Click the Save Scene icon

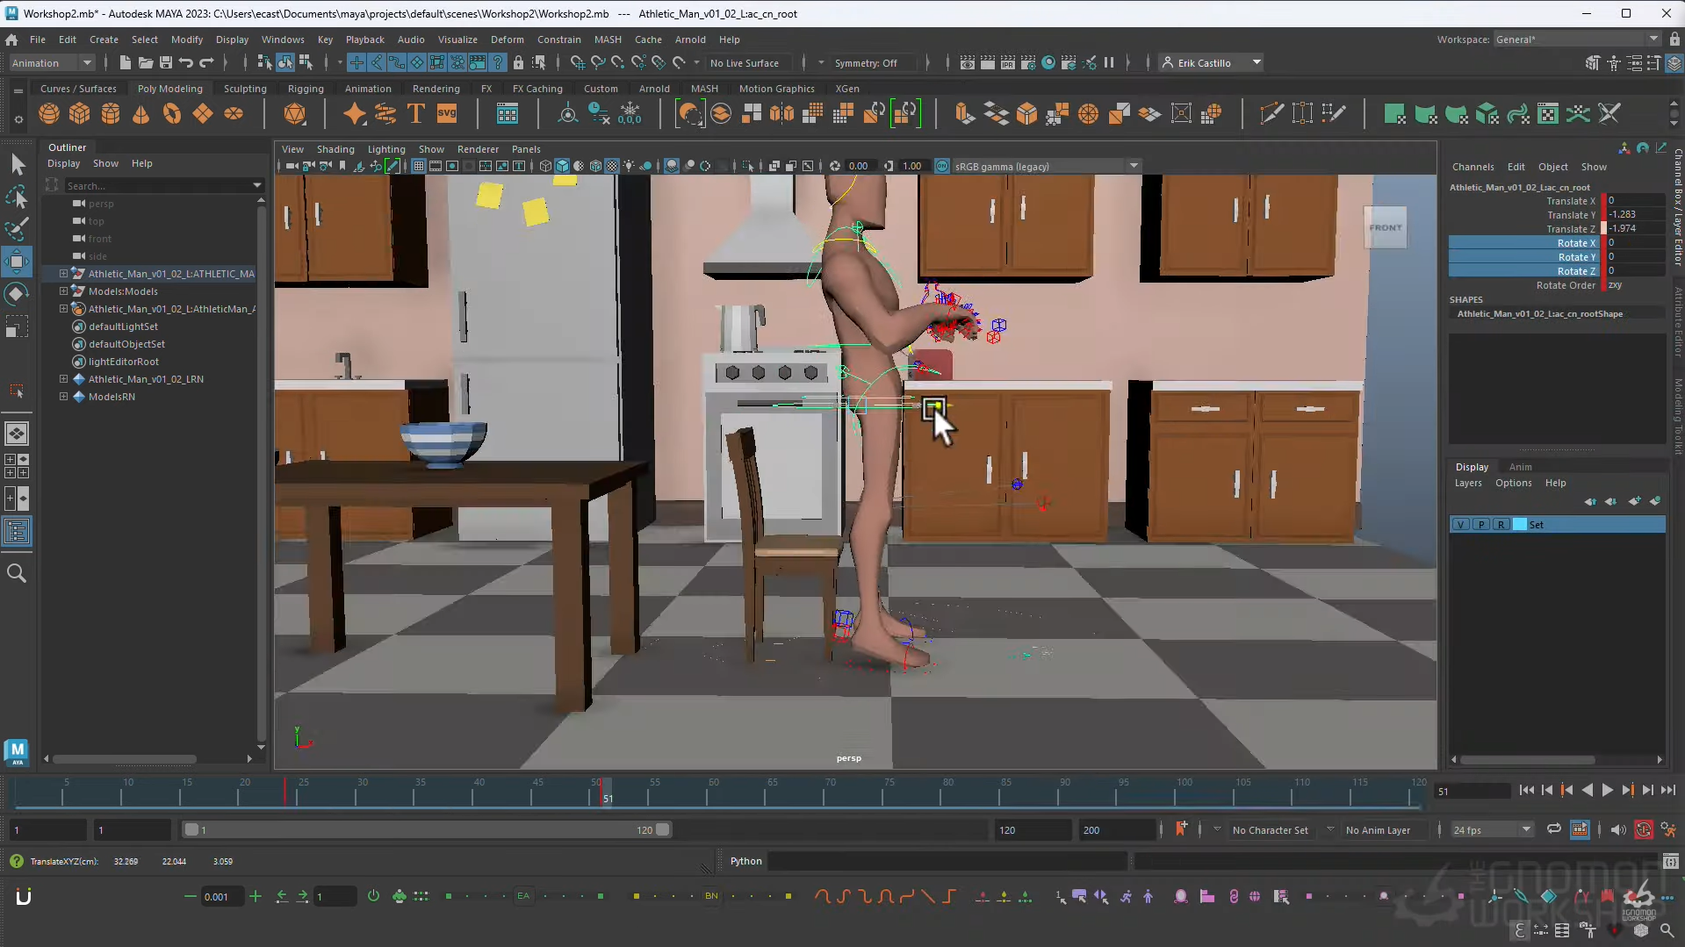coord(166,63)
